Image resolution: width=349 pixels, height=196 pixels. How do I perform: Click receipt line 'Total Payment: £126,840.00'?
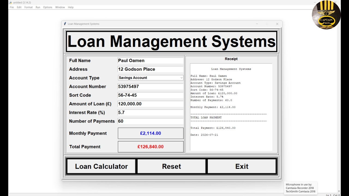point(213,128)
